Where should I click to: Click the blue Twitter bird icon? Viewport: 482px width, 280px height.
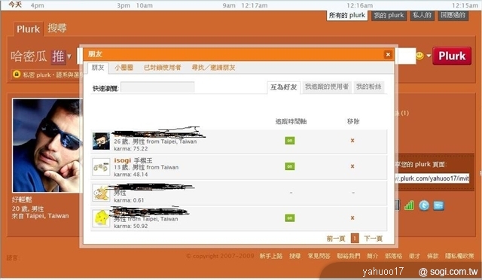(424, 205)
